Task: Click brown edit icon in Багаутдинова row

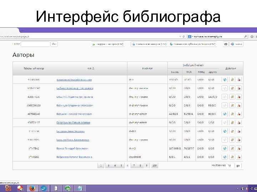Action: coord(232,122)
